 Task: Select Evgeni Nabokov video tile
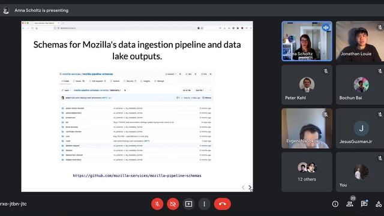pyautogui.click(x=307, y=128)
